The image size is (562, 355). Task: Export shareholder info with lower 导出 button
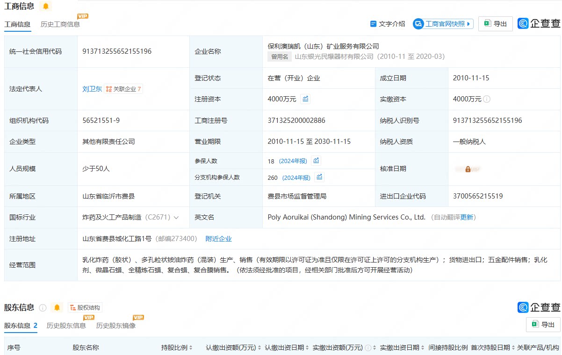(543, 325)
